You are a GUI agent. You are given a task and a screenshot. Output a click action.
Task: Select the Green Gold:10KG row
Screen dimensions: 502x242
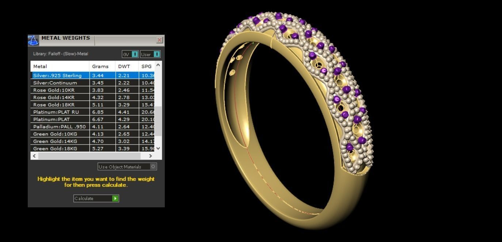92,134
